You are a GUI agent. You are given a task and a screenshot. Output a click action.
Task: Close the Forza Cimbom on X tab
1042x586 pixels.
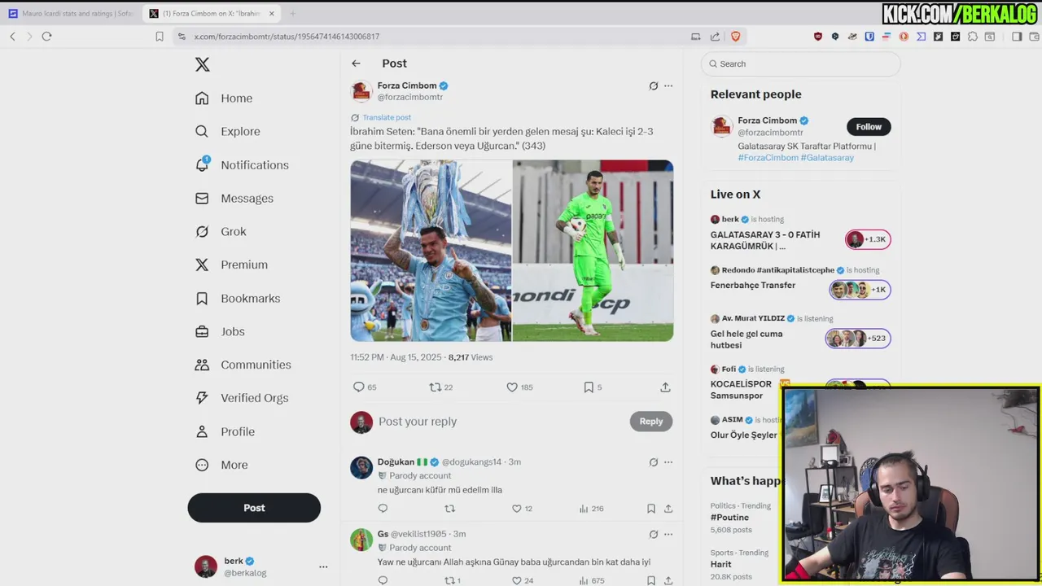pyautogui.click(x=273, y=14)
